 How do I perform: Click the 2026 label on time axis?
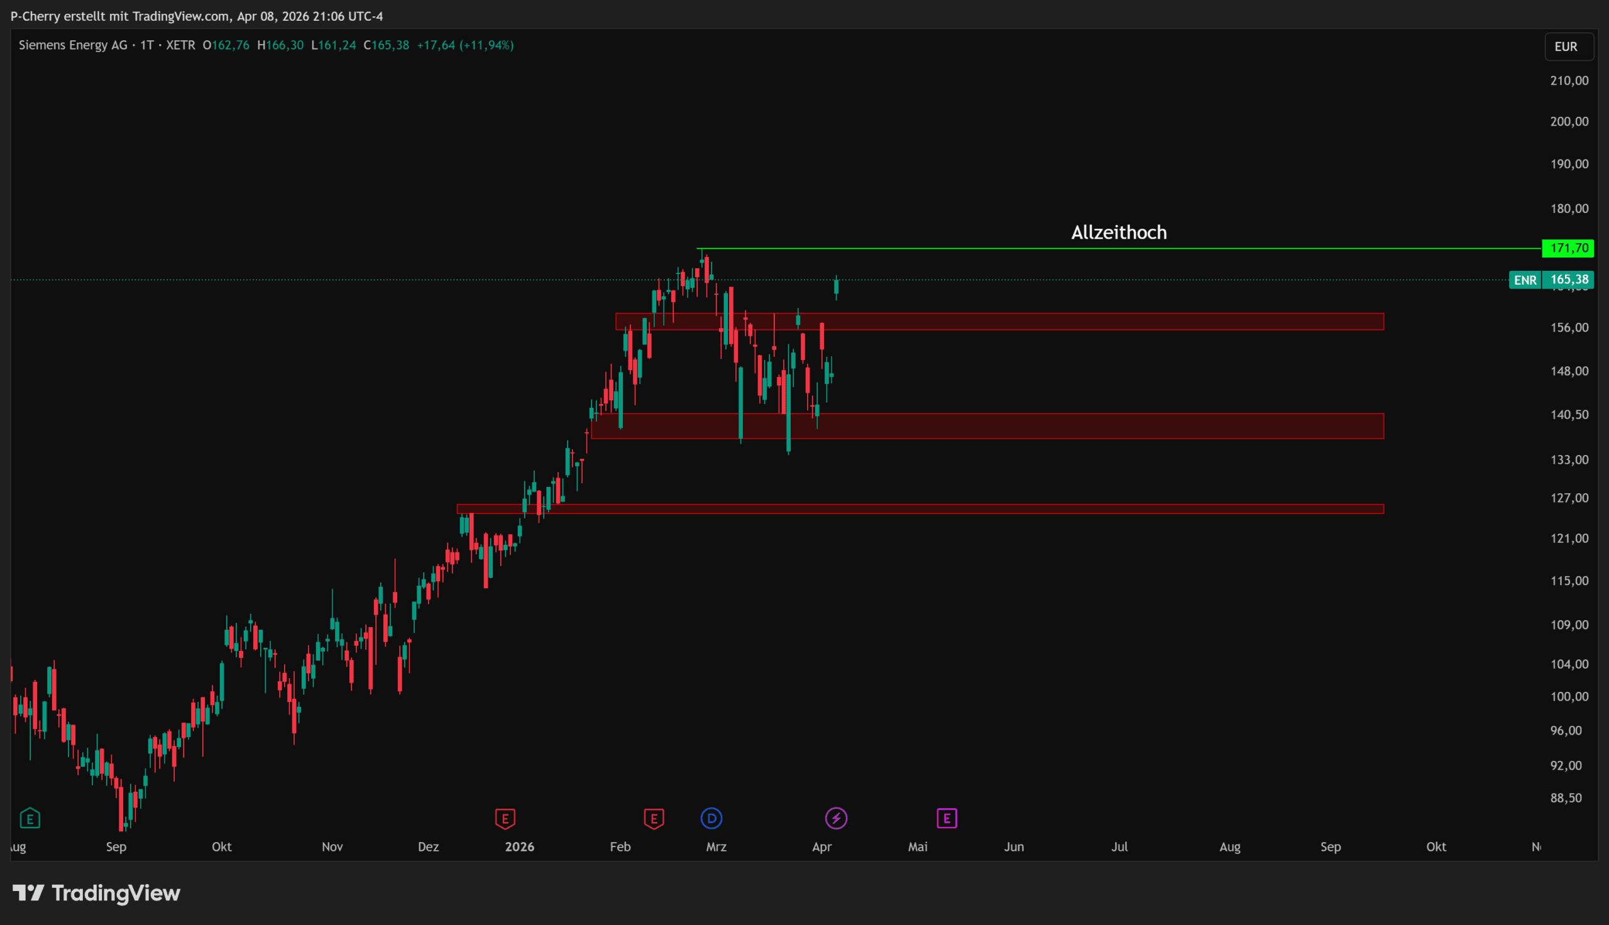[520, 847]
